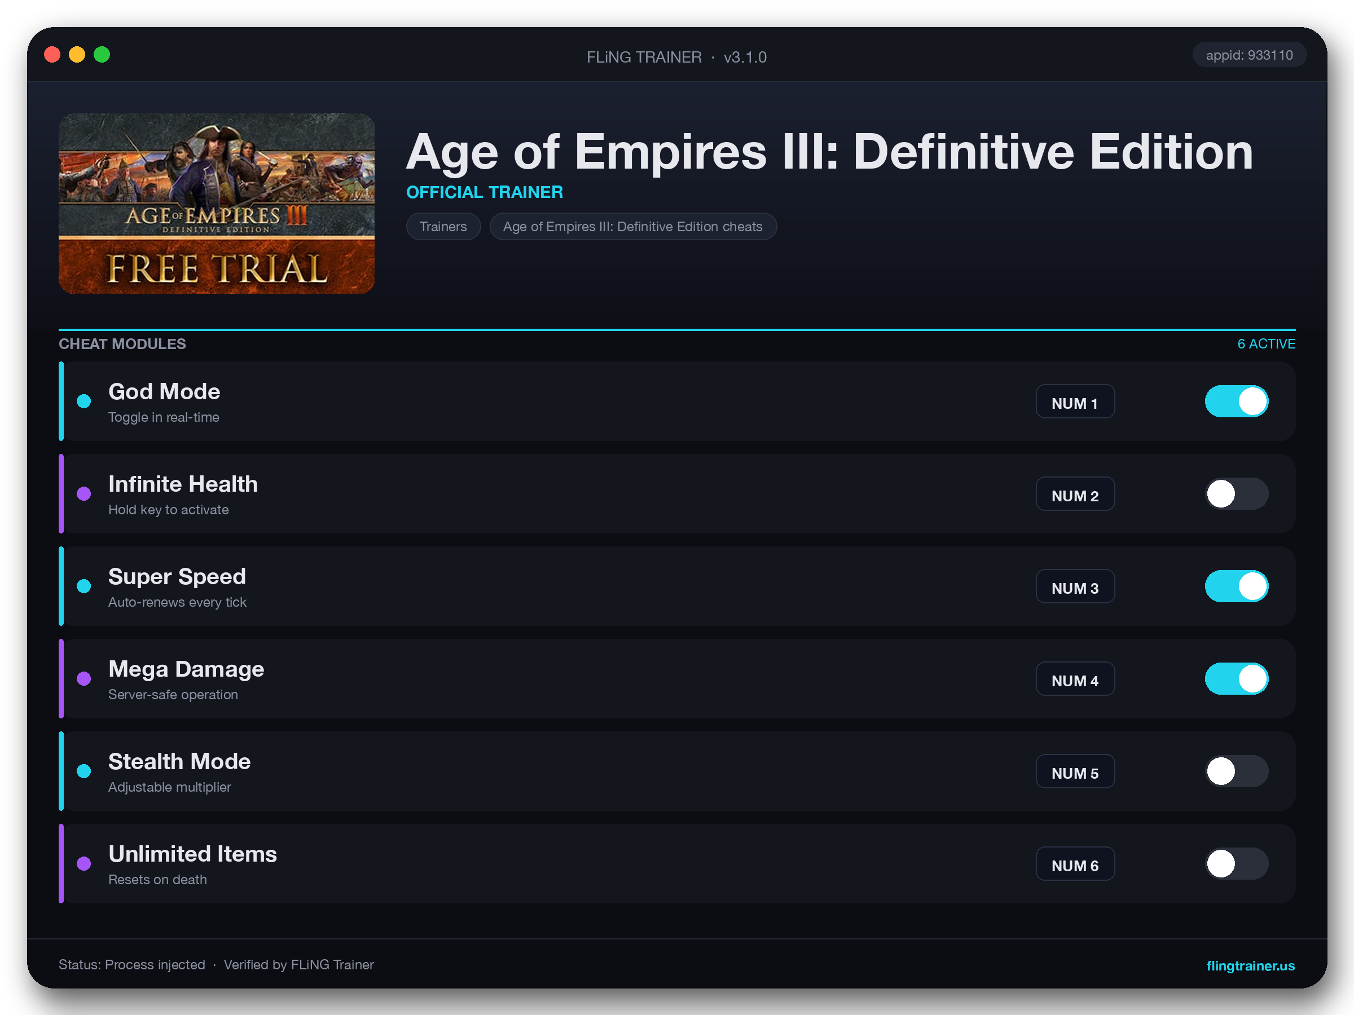Click 'Toggle in real-time' description
Image resolution: width=1354 pixels, height=1015 pixels.
164,417
